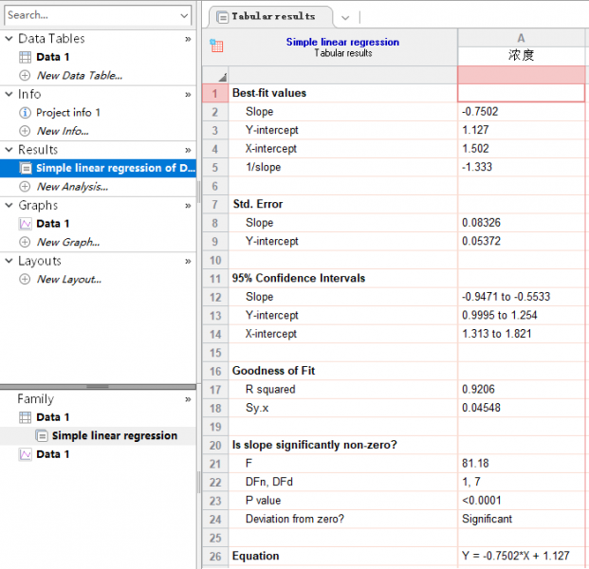Click the F value 81.18
This screenshot has height=569, width=589.
(x=475, y=464)
